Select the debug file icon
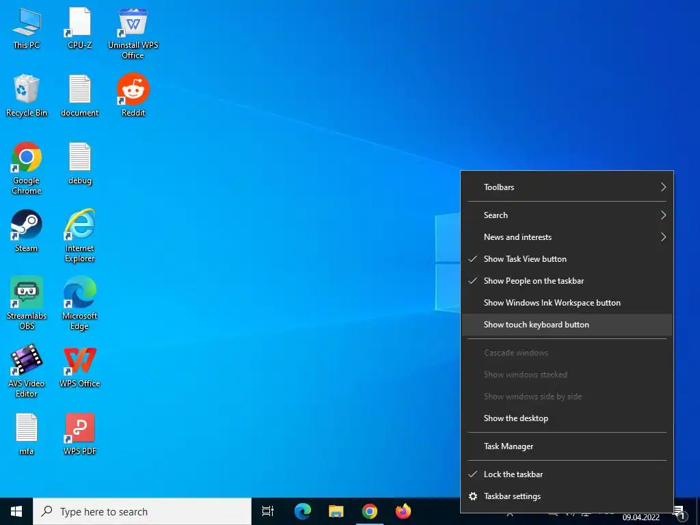Screen dimensions: 700x525 click(x=79, y=163)
